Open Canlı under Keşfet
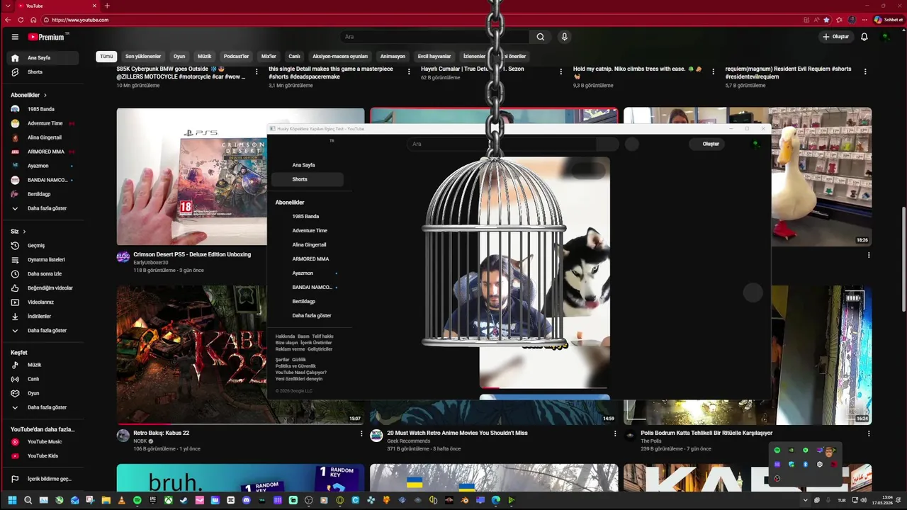 click(x=43, y=379)
